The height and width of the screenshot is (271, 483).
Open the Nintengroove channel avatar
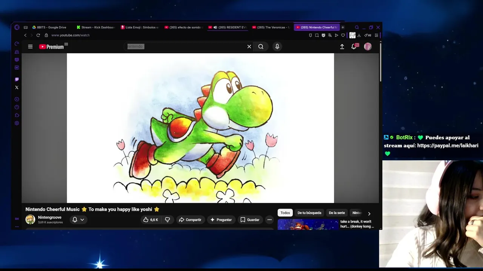click(30, 219)
